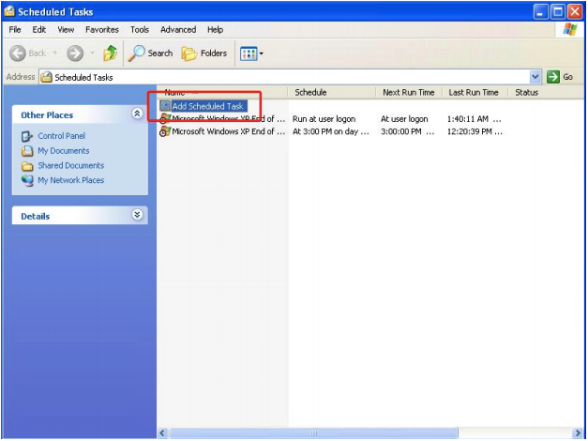Open the Views toolbar dropdown
This screenshot has width=588, height=441.
click(x=251, y=53)
